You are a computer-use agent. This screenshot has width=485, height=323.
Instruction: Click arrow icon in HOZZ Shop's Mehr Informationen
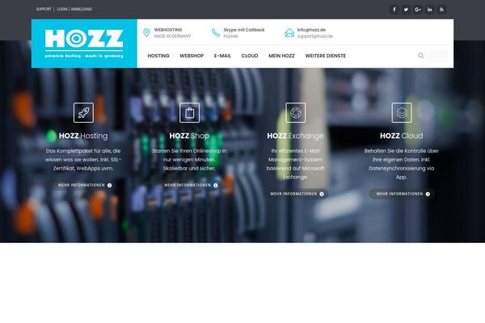click(x=216, y=186)
